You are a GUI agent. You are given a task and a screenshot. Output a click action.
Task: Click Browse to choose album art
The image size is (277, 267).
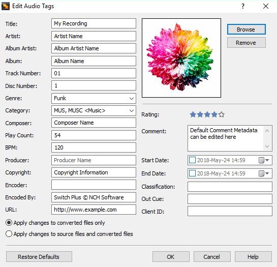[247, 29]
